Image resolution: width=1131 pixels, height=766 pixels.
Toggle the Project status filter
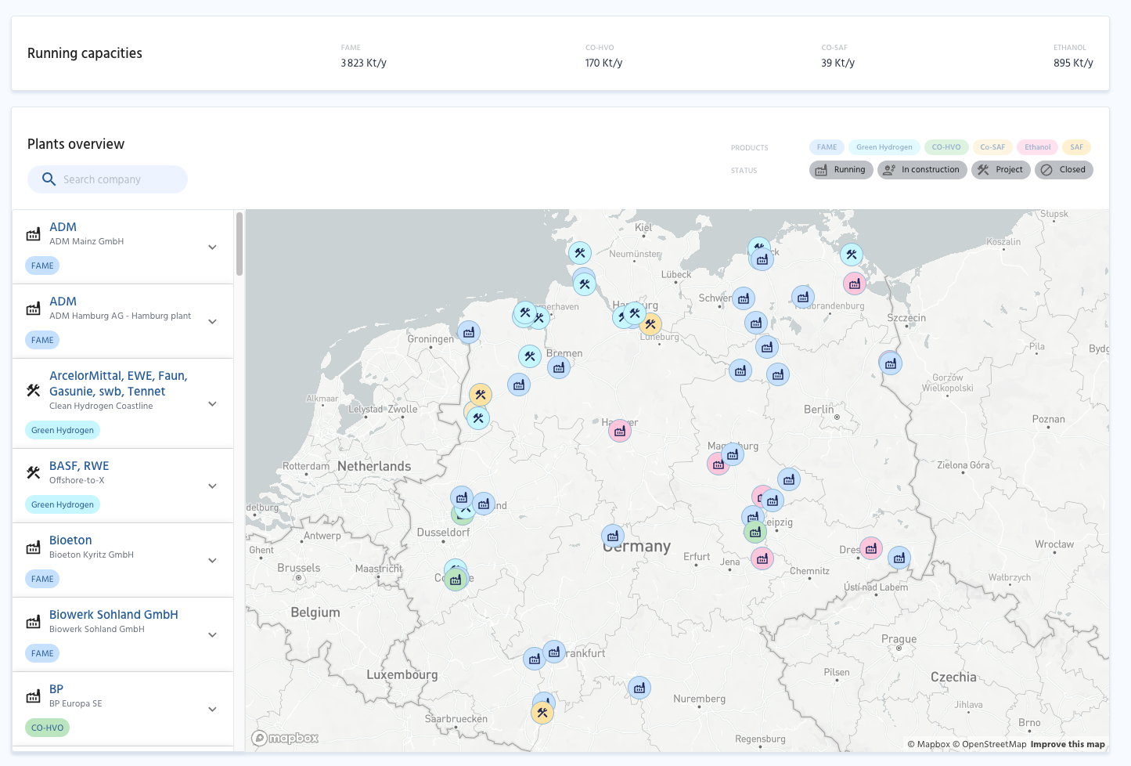(1001, 170)
